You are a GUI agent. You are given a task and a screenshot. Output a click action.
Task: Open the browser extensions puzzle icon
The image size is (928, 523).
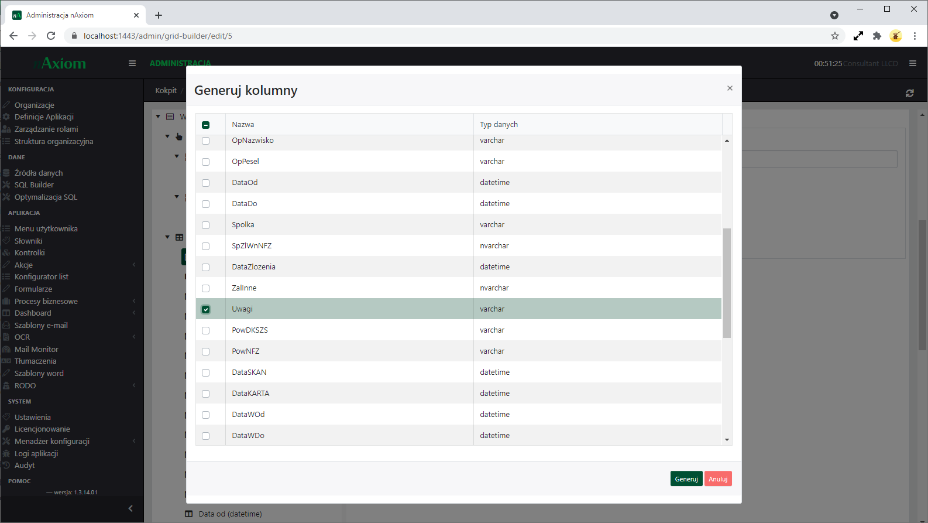pos(877,36)
